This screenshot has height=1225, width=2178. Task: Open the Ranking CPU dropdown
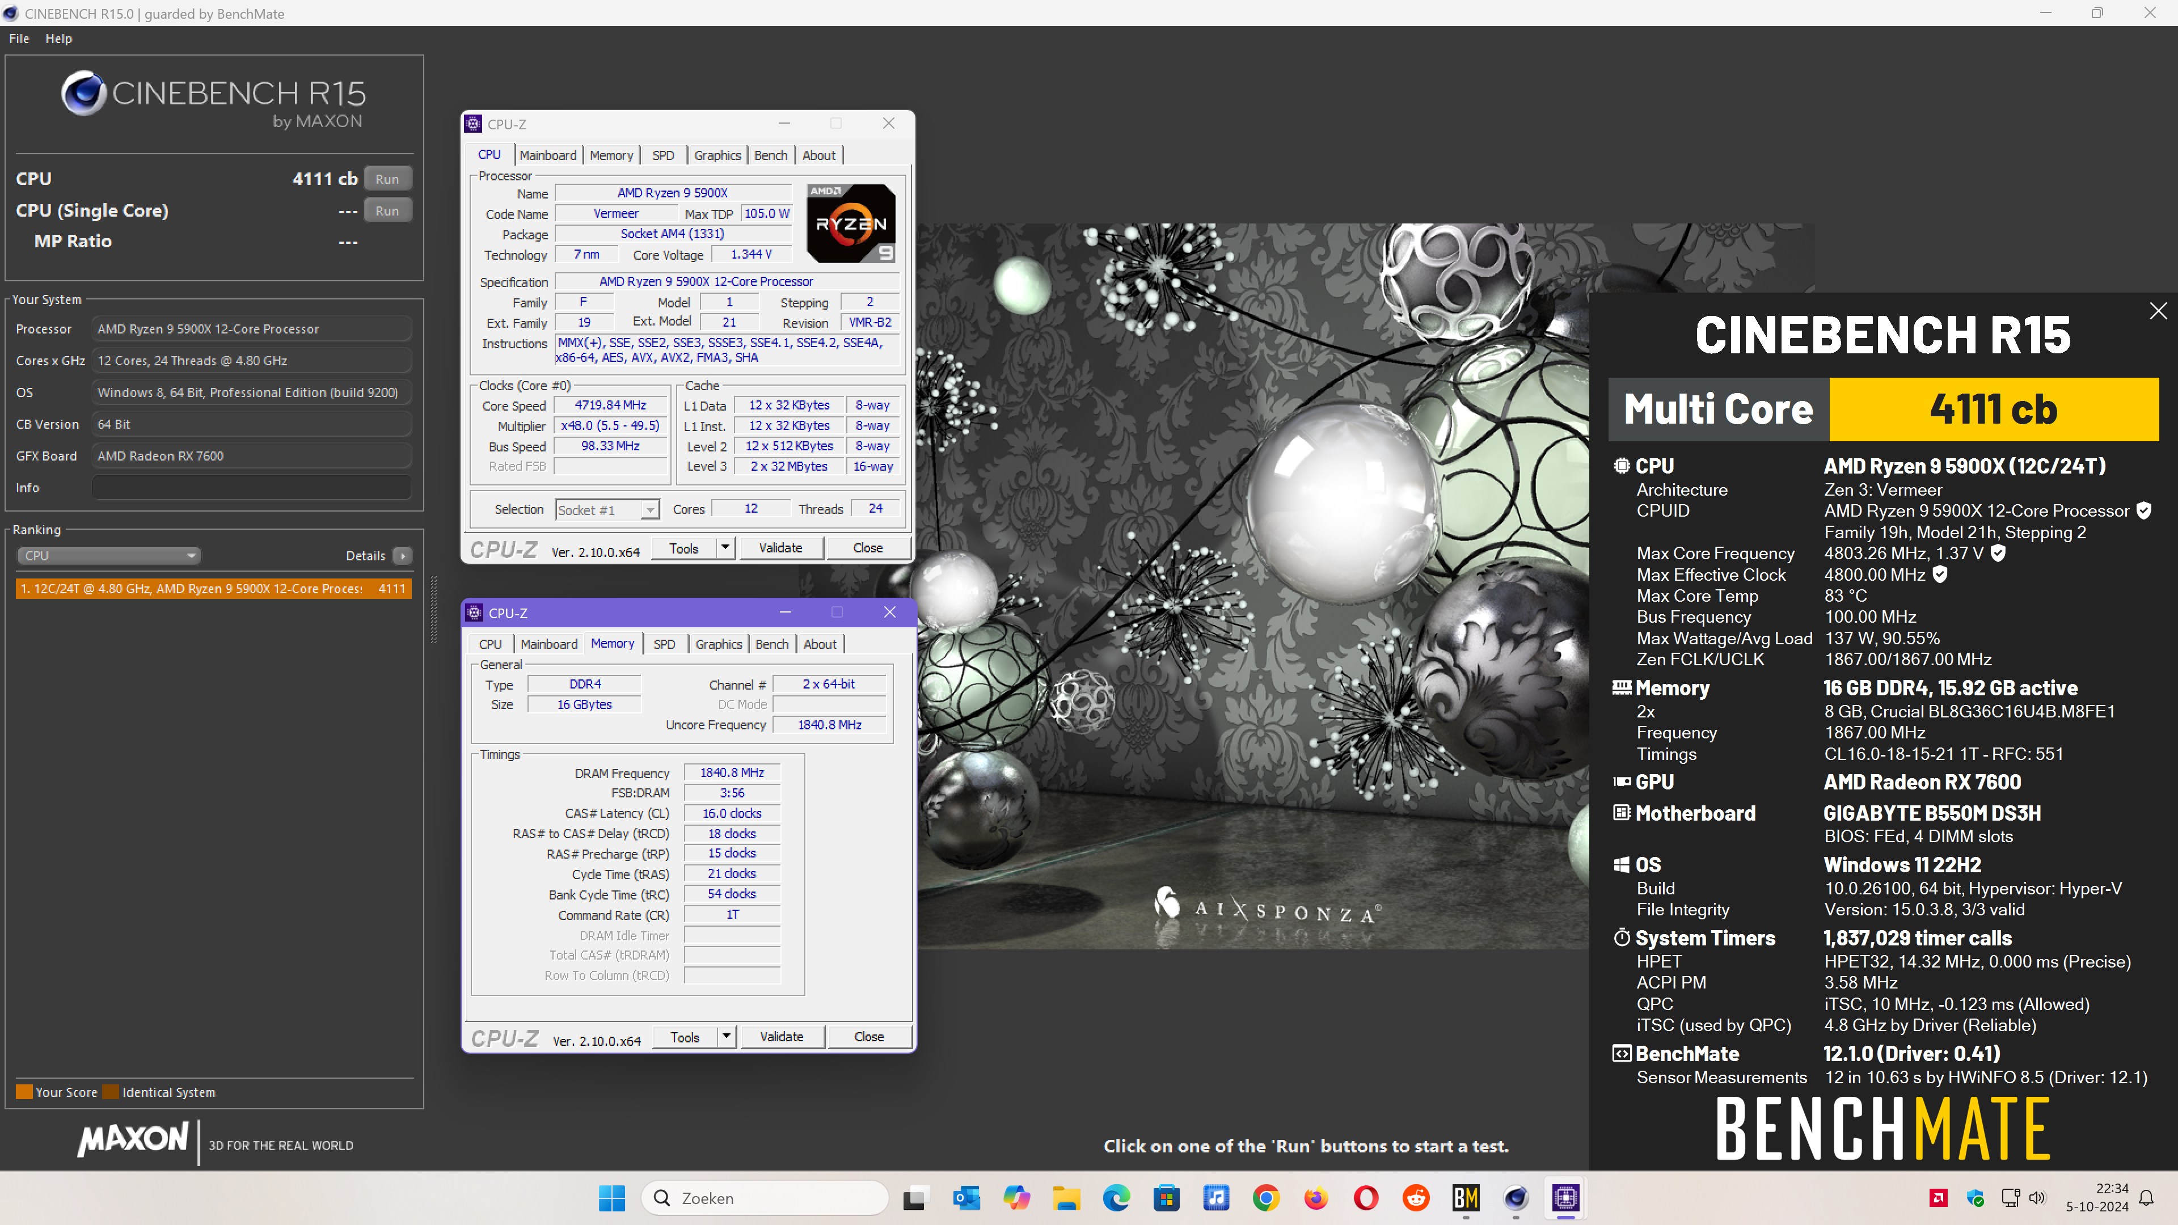coord(108,555)
